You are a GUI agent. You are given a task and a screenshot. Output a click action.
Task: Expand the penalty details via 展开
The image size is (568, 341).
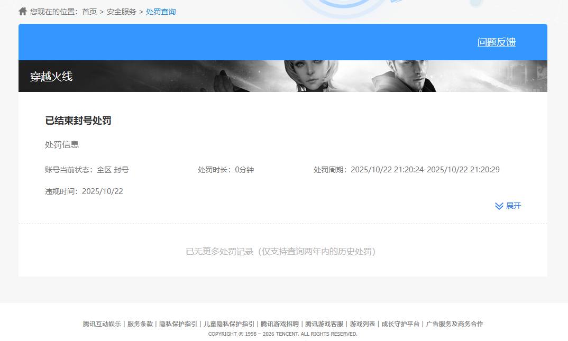click(x=512, y=206)
